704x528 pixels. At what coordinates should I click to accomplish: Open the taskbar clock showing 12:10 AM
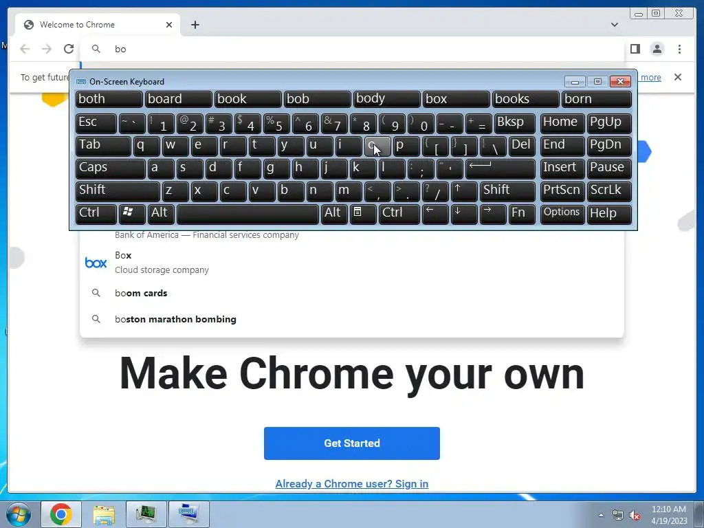tap(668, 515)
